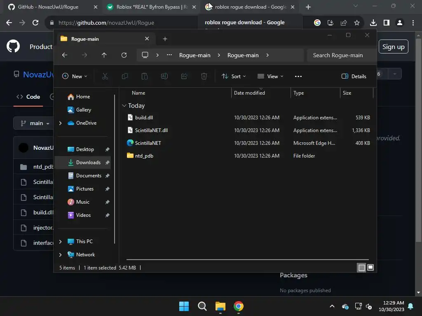This screenshot has height=316, width=422.
Task: Click Chrome's share page icon
Action: pos(344,23)
